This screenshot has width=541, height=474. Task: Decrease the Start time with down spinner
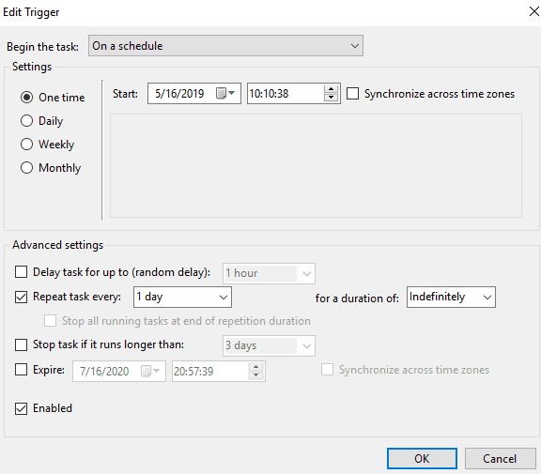pyautogui.click(x=331, y=98)
